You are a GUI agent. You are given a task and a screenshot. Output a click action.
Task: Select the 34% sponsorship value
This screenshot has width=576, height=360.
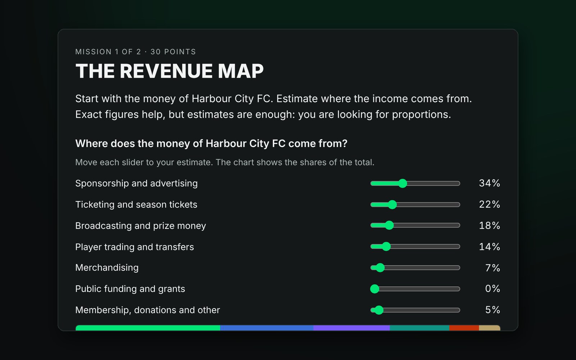pyautogui.click(x=489, y=183)
